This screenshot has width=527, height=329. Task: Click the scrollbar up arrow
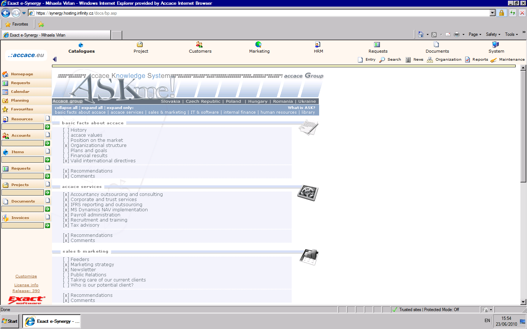523,68
